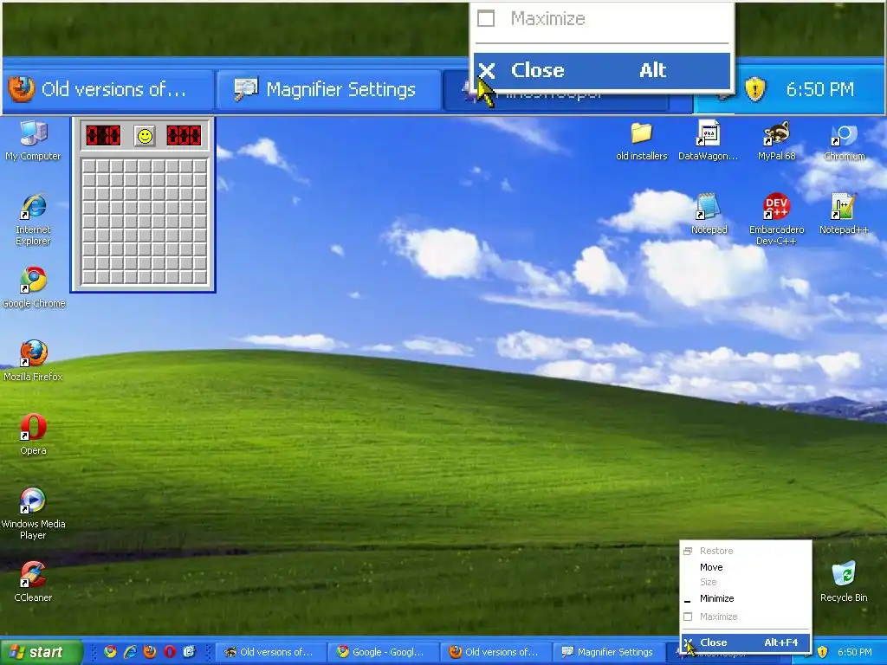This screenshot has width=887, height=665.
Task: Launch Firefox from the Quick Launch bar
Action: pos(150,651)
